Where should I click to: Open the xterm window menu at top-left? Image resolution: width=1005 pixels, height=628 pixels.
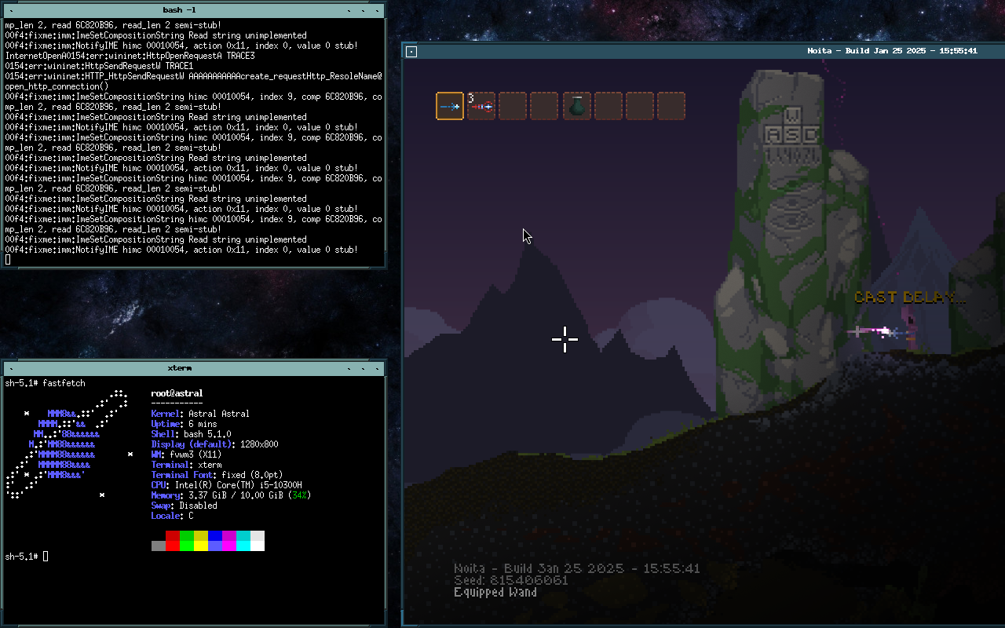tap(11, 367)
